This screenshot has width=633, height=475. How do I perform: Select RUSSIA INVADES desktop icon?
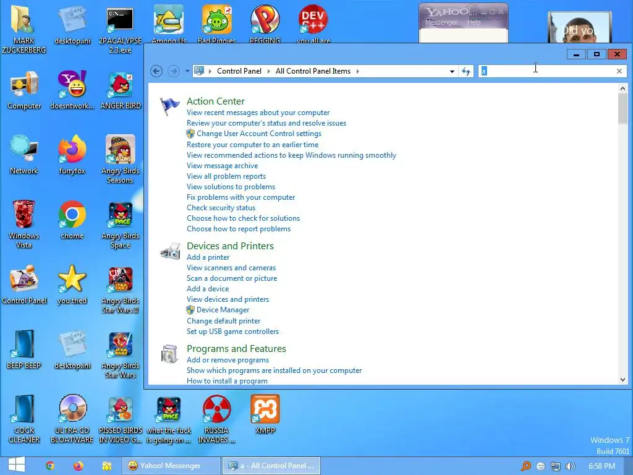click(x=216, y=419)
